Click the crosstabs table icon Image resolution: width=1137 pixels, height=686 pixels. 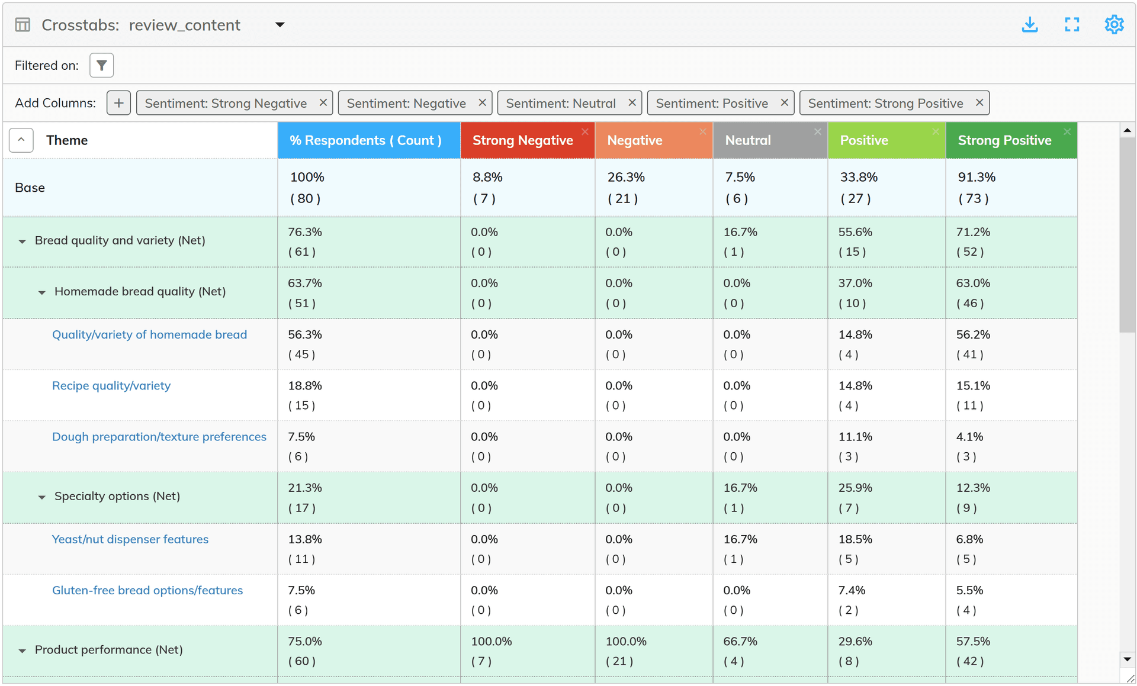point(23,25)
